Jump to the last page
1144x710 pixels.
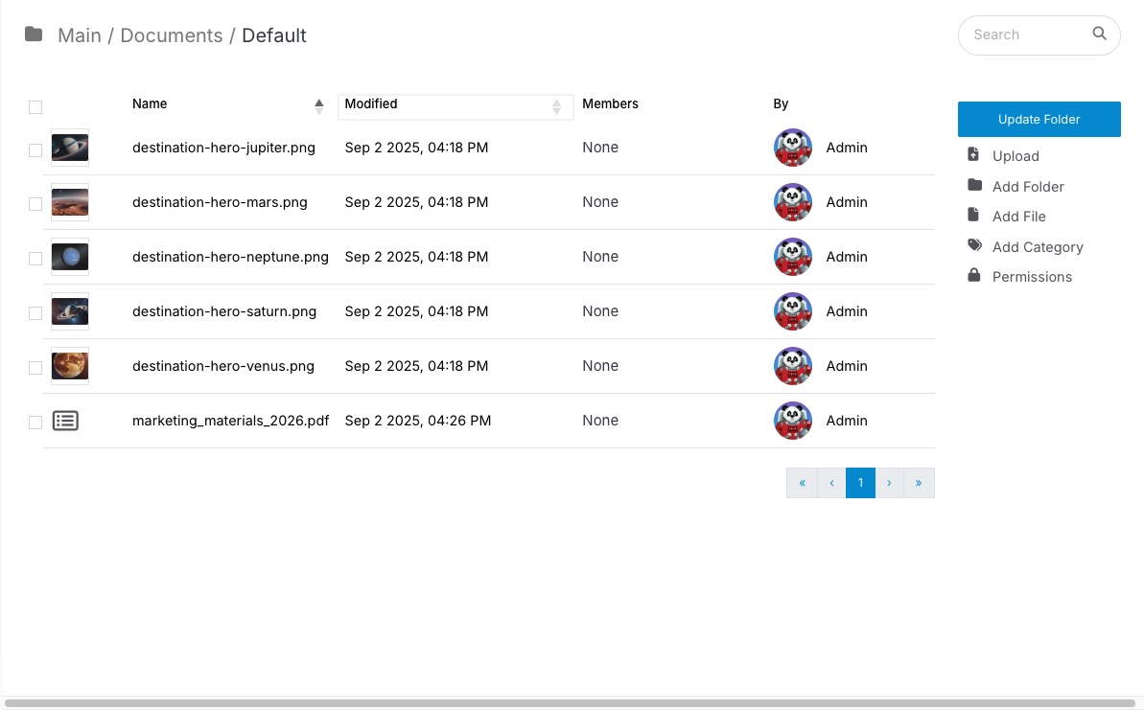tap(920, 483)
